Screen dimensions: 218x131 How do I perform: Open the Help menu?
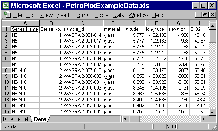158,15
